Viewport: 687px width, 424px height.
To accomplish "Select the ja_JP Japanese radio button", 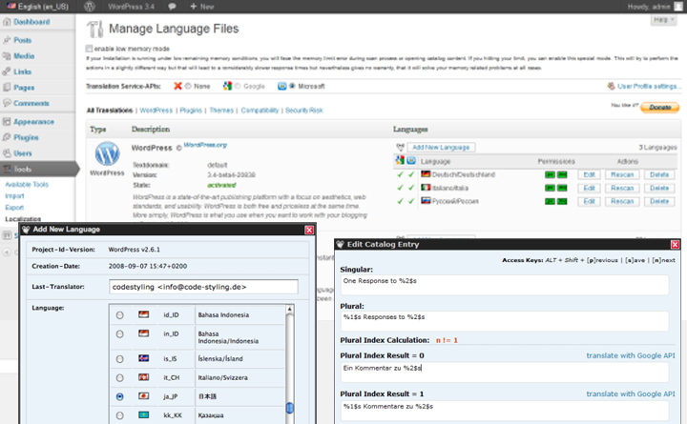I will pyautogui.click(x=119, y=397).
